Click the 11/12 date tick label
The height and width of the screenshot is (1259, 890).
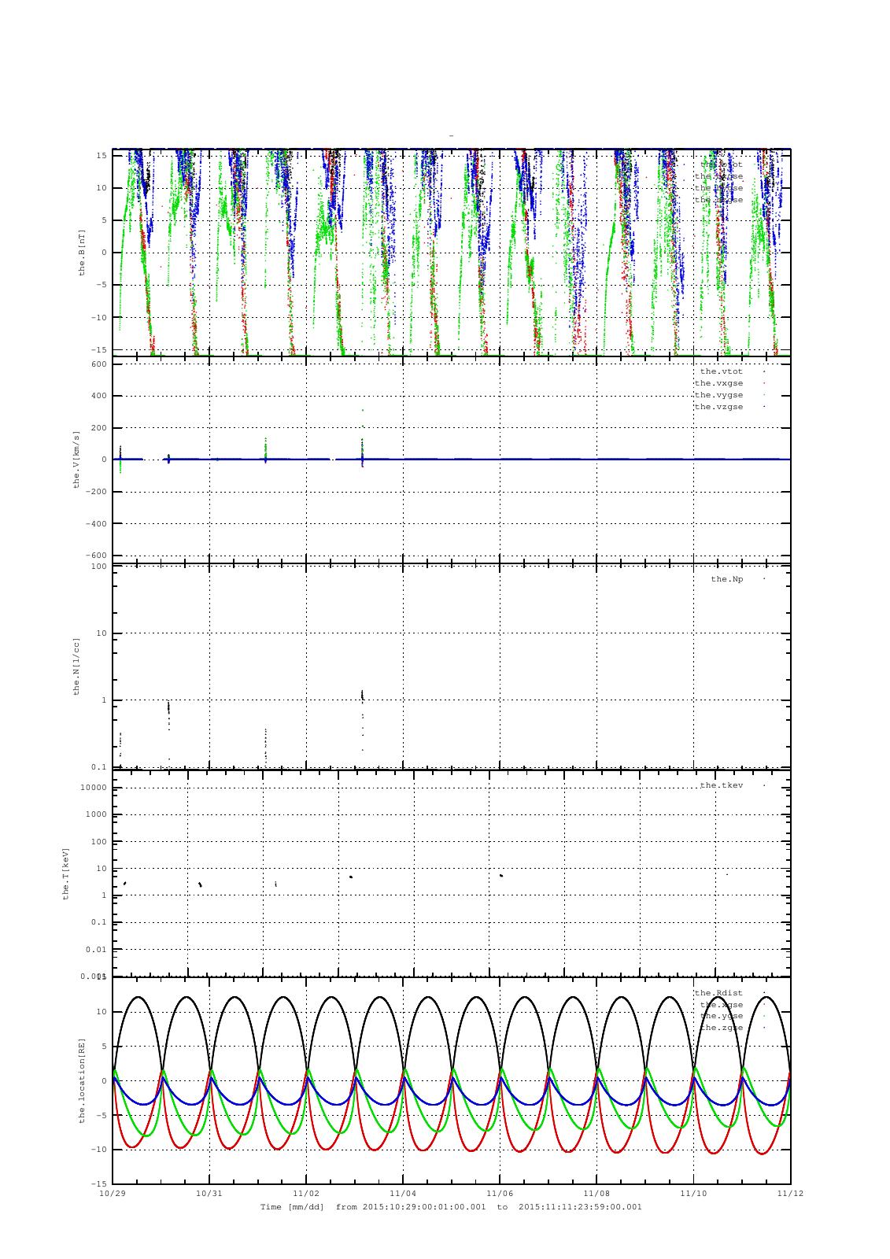tap(790, 1193)
